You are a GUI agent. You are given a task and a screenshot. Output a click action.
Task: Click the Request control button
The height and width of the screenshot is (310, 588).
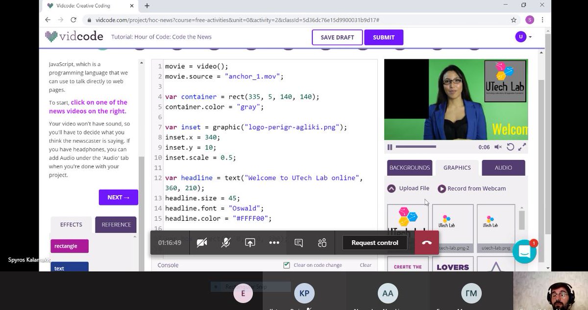[x=375, y=243]
